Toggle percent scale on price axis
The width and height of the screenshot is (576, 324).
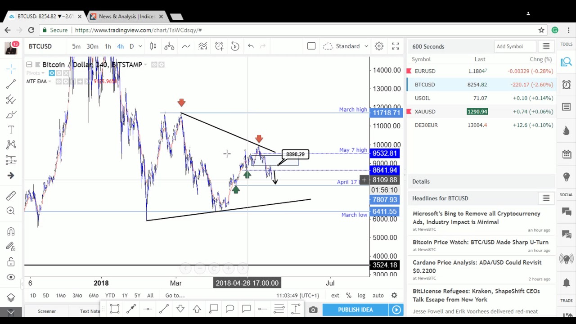click(x=349, y=296)
